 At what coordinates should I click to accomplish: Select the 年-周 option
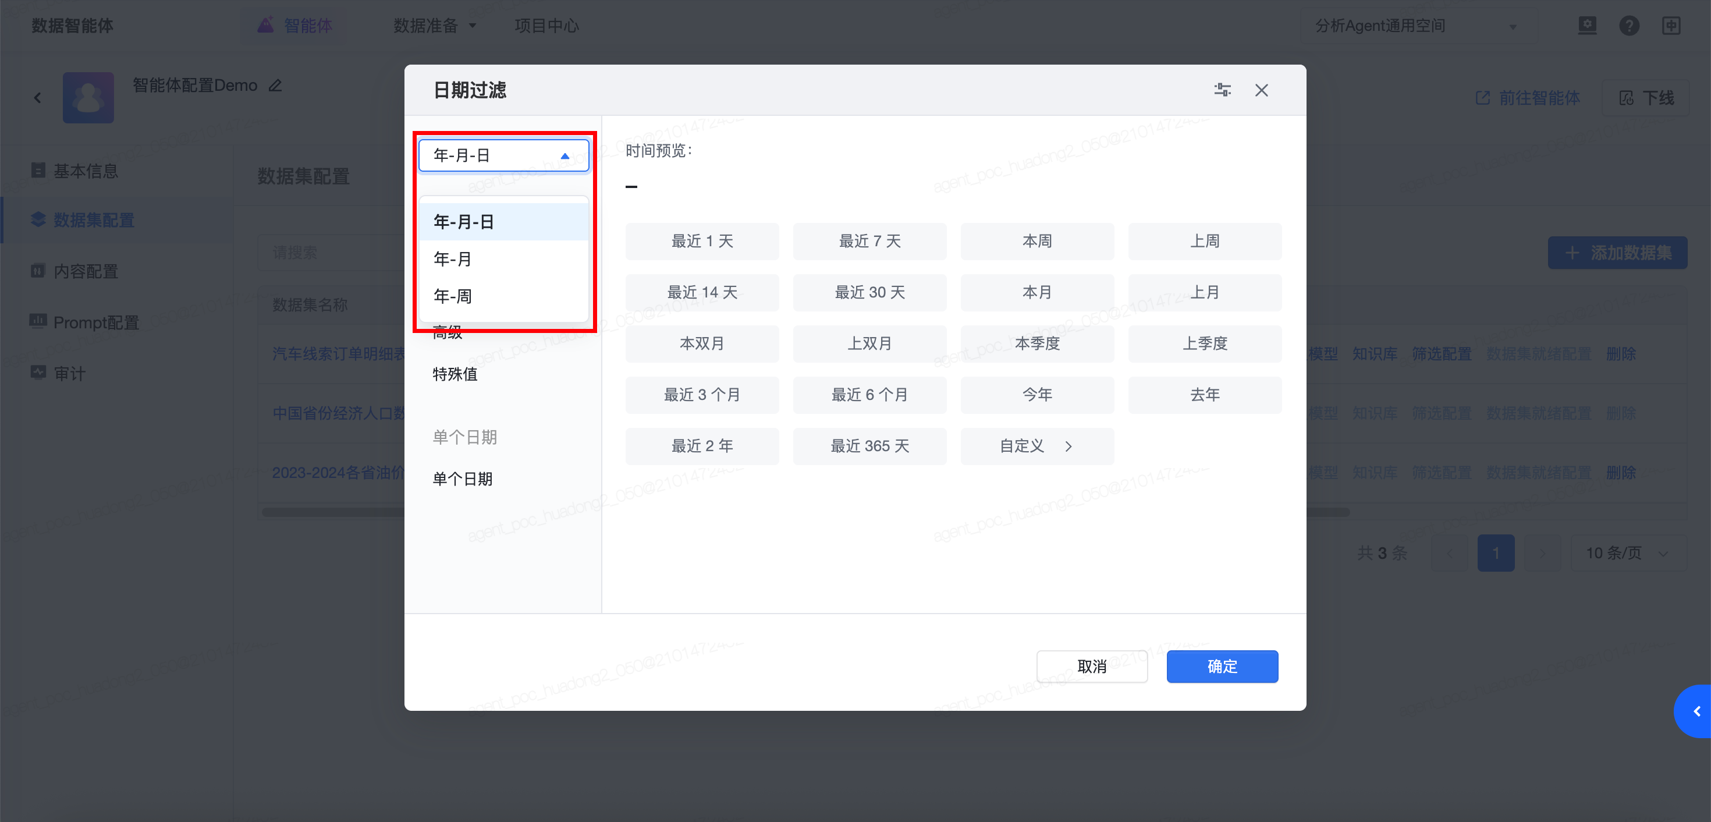click(503, 296)
